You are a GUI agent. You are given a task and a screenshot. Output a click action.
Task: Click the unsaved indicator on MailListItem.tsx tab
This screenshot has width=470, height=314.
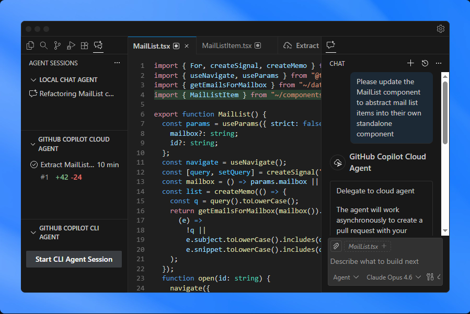258,45
